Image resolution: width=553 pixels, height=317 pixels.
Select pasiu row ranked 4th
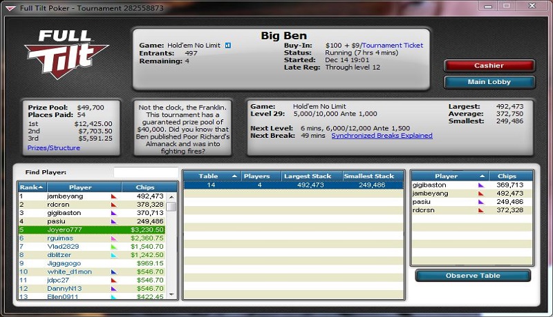pyautogui.click(x=92, y=221)
